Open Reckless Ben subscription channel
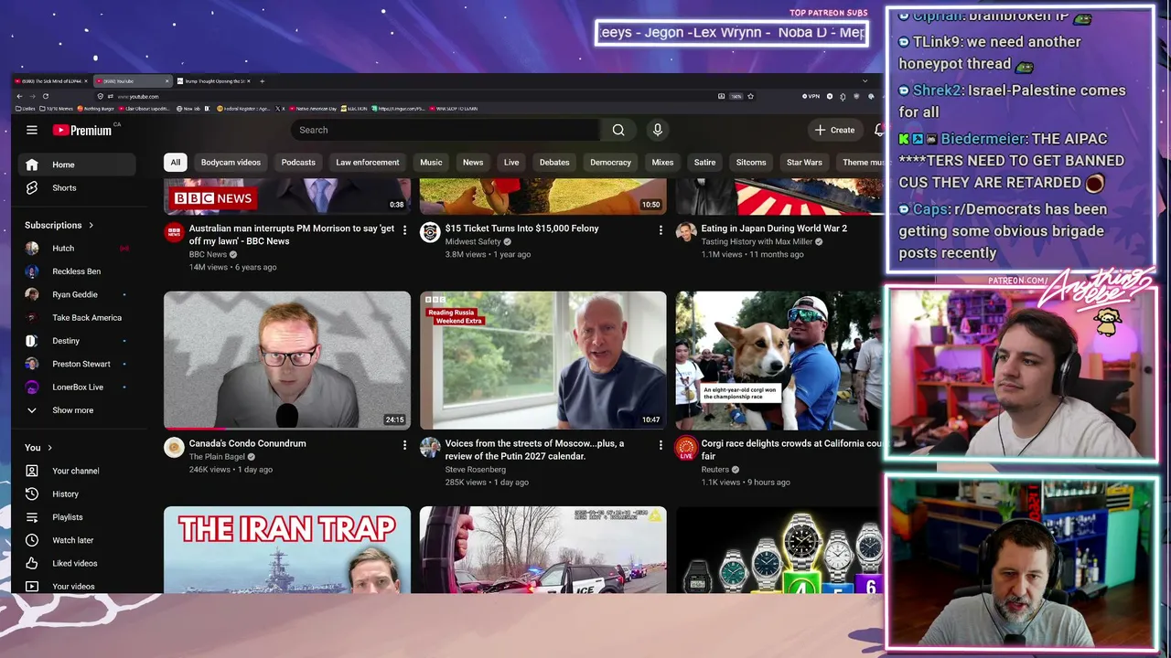This screenshot has height=658, width=1171. click(x=77, y=271)
